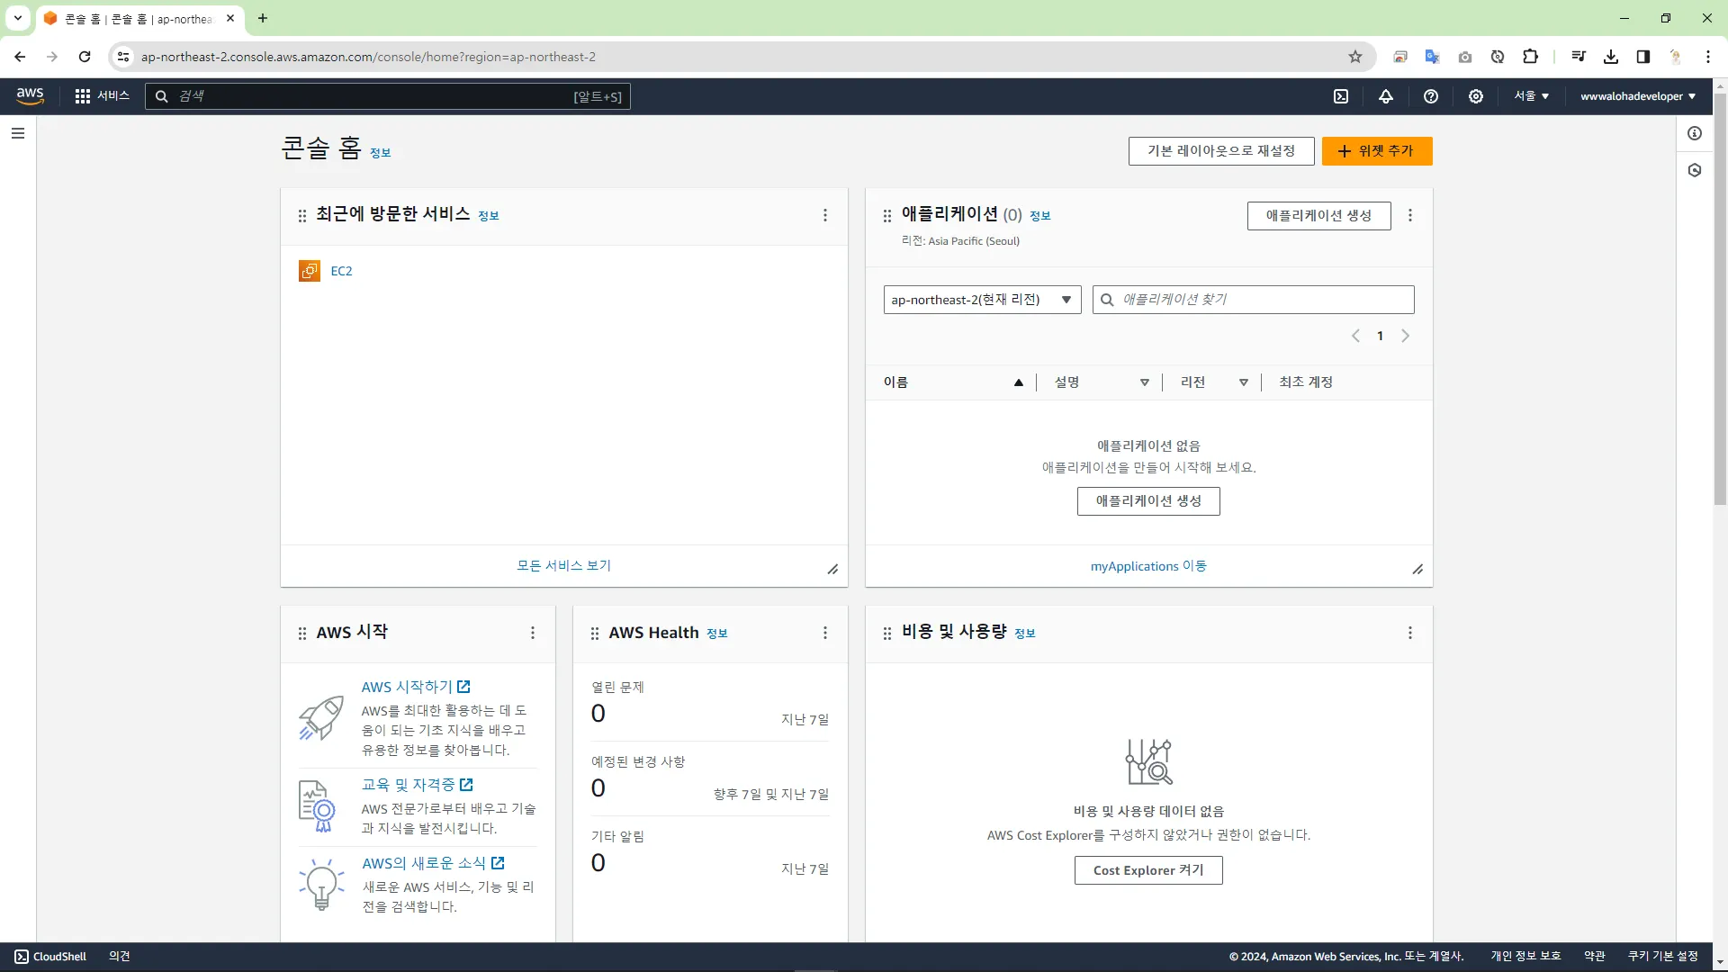Viewport: 1728px width, 972px height.
Task: Open the View all services link
Action: click(563, 565)
